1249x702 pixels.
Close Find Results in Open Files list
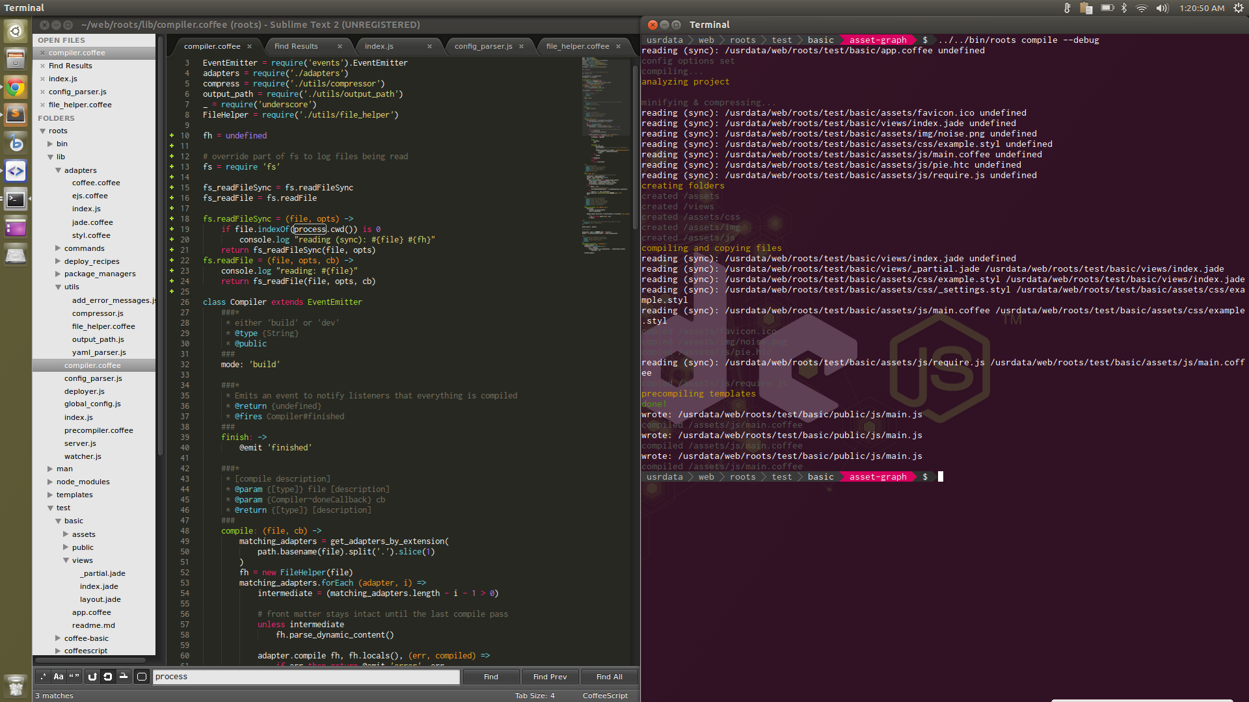tap(42, 66)
